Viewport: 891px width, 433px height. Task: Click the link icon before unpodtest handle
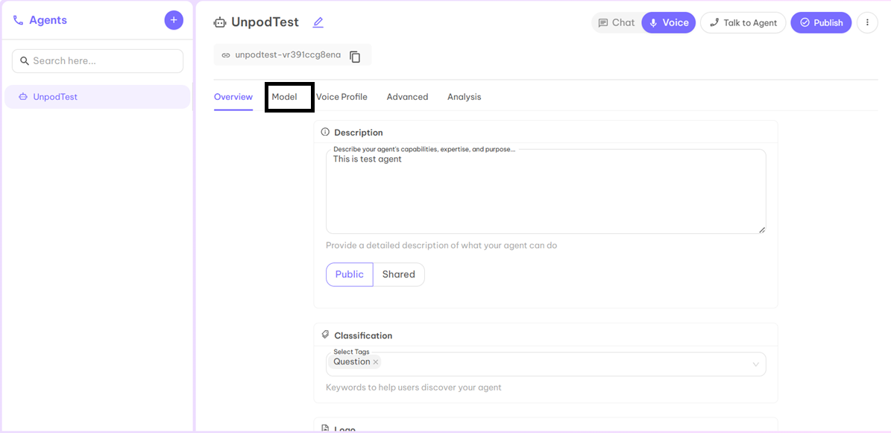click(x=226, y=55)
